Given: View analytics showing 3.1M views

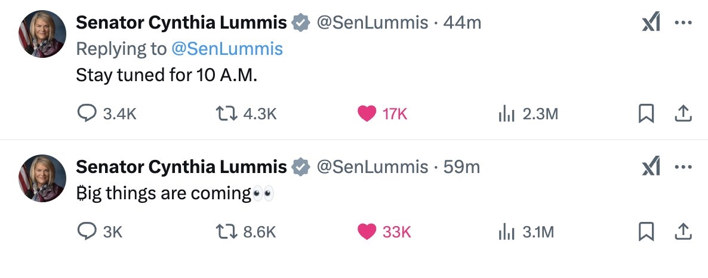Looking at the screenshot, I should (506, 231).
